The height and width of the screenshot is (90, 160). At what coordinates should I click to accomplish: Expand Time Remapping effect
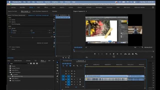coord(8,24)
